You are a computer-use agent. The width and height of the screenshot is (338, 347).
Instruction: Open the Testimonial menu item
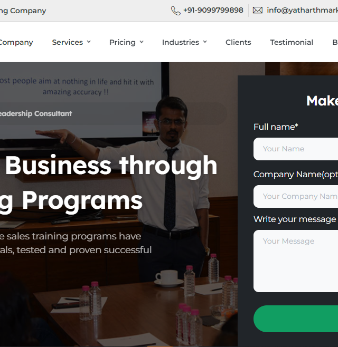click(x=292, y=42)
